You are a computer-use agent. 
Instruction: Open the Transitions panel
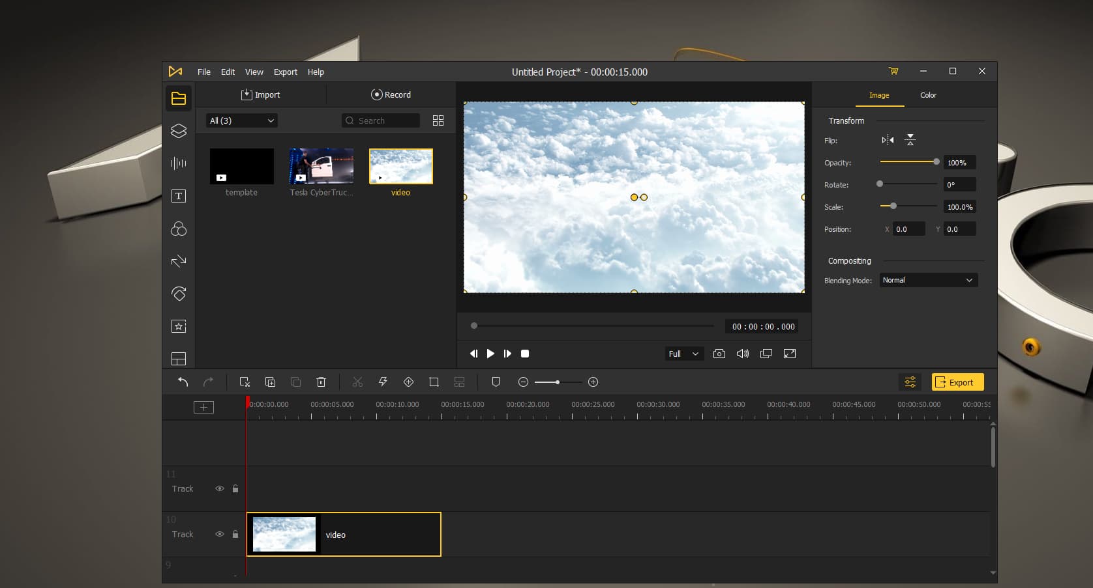[178, 262]
